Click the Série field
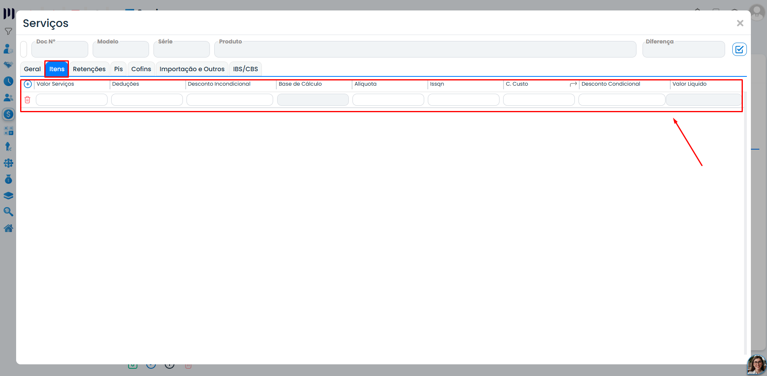This screenshot has width=767, height=376. pyautogui.click(x=182, y=49)
